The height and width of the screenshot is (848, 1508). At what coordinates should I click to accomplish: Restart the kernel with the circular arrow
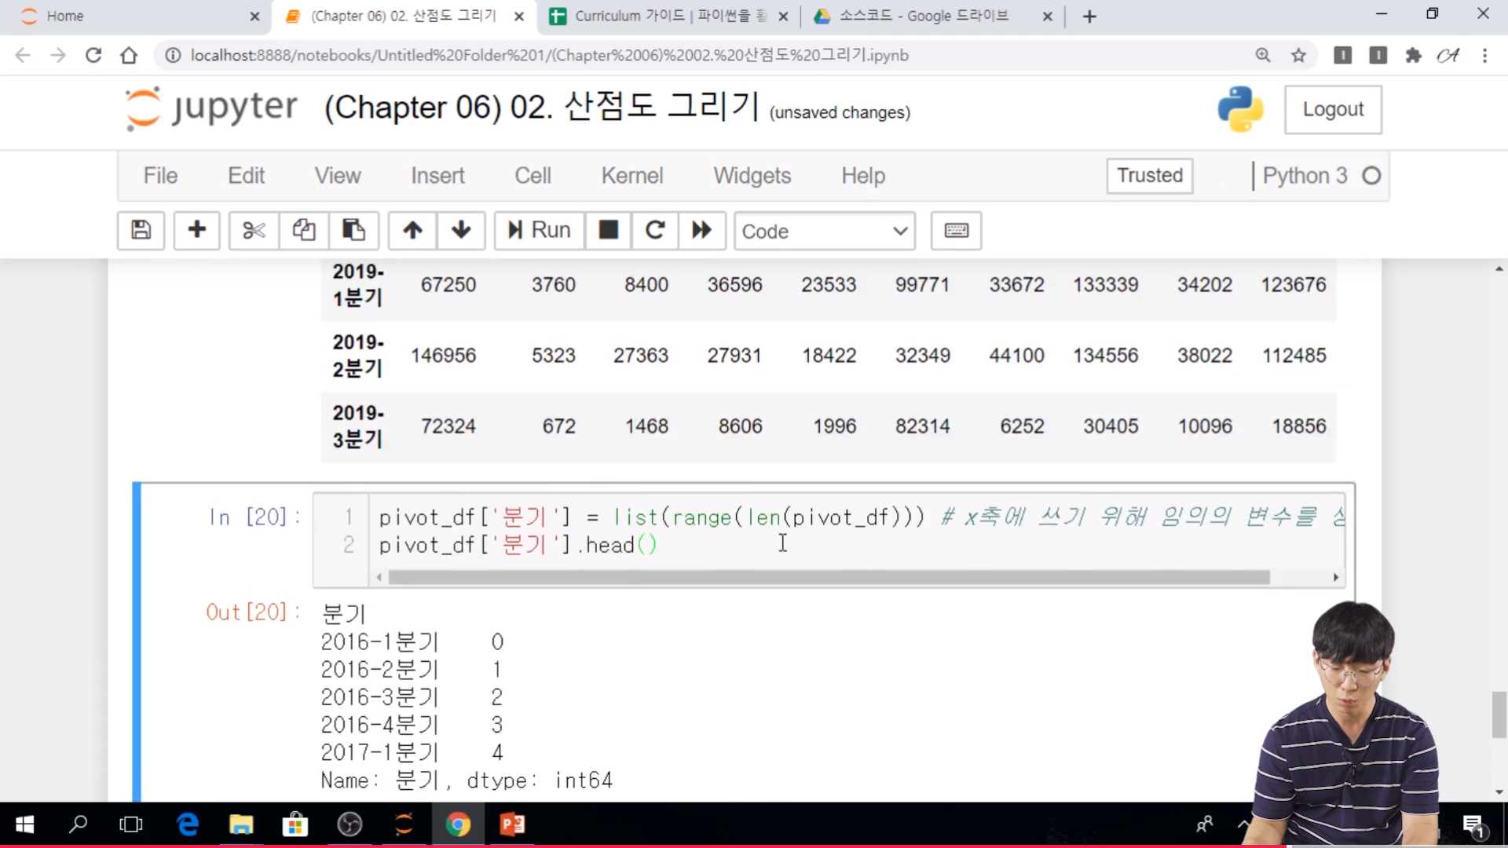[x=655, y=230]
